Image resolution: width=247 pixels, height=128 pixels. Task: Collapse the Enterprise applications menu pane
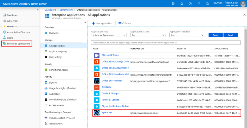pyautogui.click(x=85, y=22)
